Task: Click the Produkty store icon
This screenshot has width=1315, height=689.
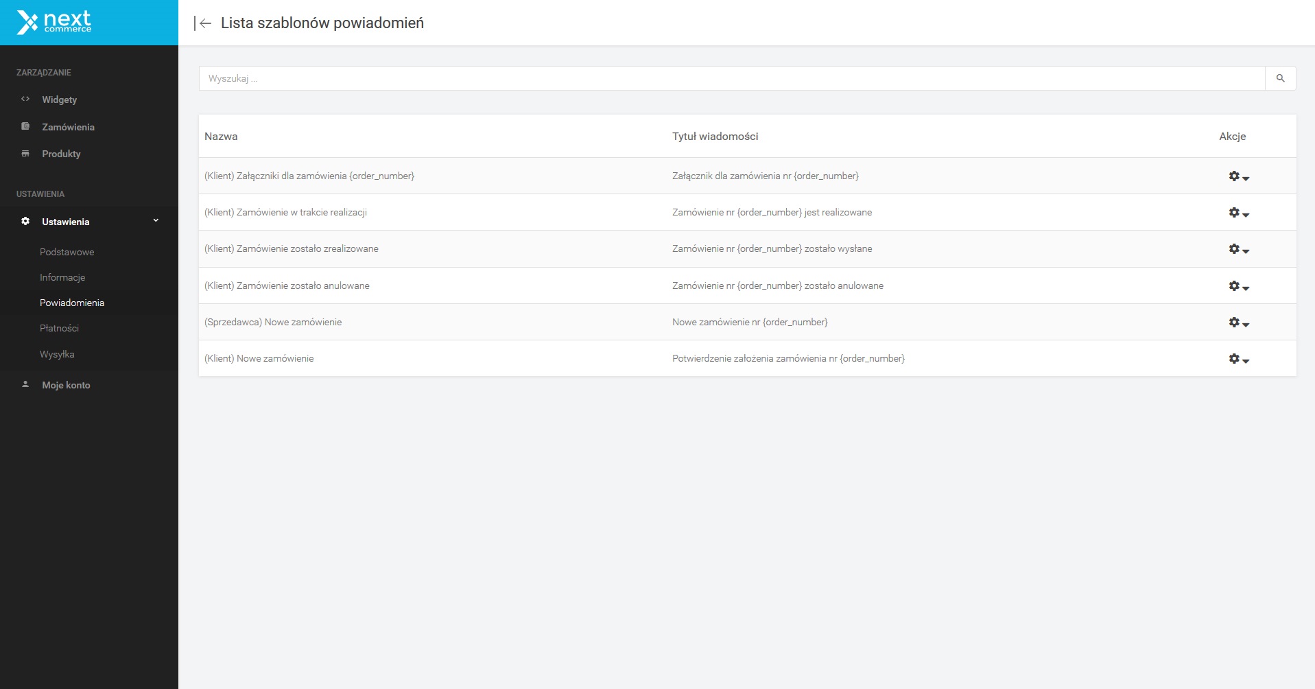Action: coord(25,154)
